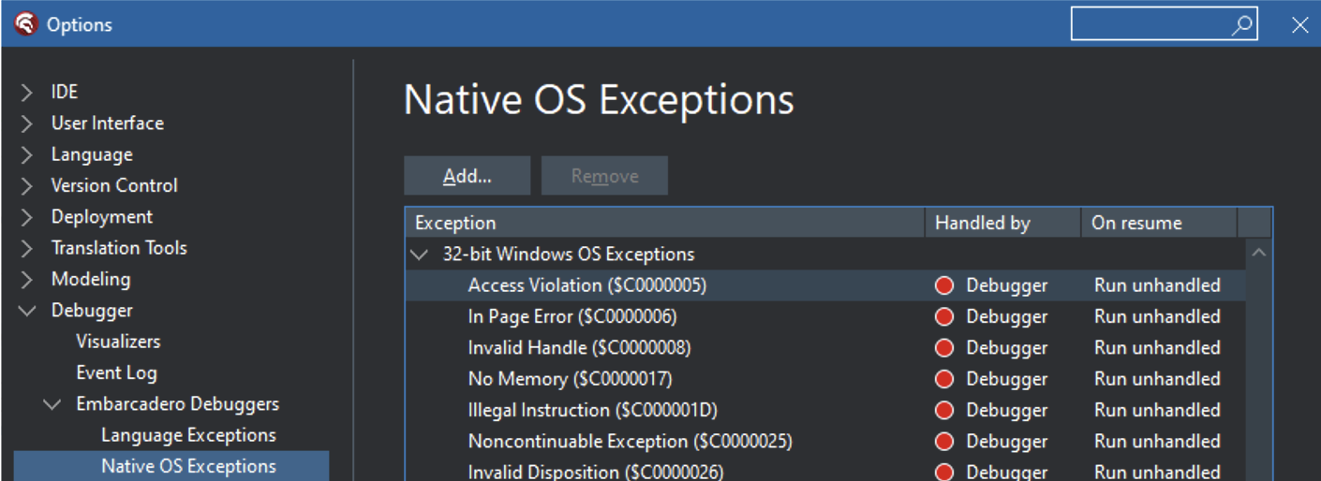Click the Options window app icon
This screenshot has height=481, width=1321.
point(25,24)
